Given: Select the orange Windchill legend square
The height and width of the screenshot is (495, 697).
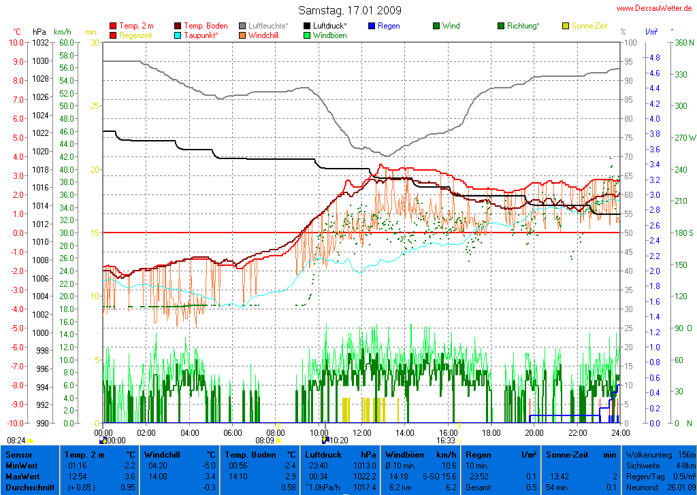Looking at the screenshot, I should 242,35.
